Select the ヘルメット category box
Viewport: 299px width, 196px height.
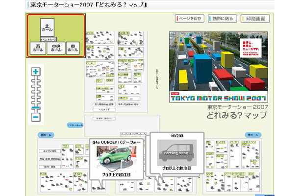[104, 110]
